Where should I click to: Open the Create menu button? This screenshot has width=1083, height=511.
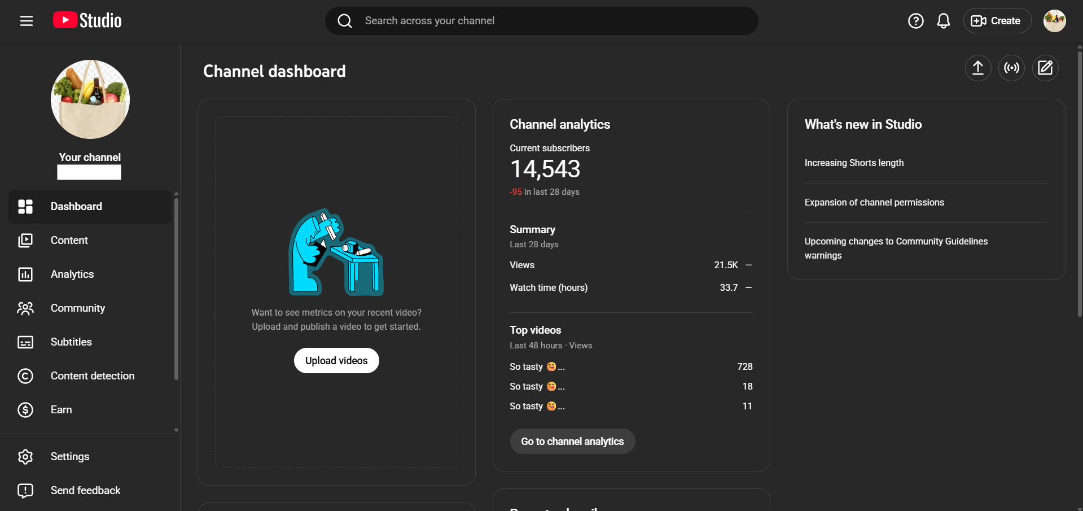coord(996,21)
